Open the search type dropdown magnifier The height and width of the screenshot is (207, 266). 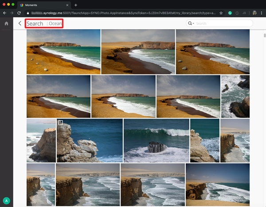point(191,23)
